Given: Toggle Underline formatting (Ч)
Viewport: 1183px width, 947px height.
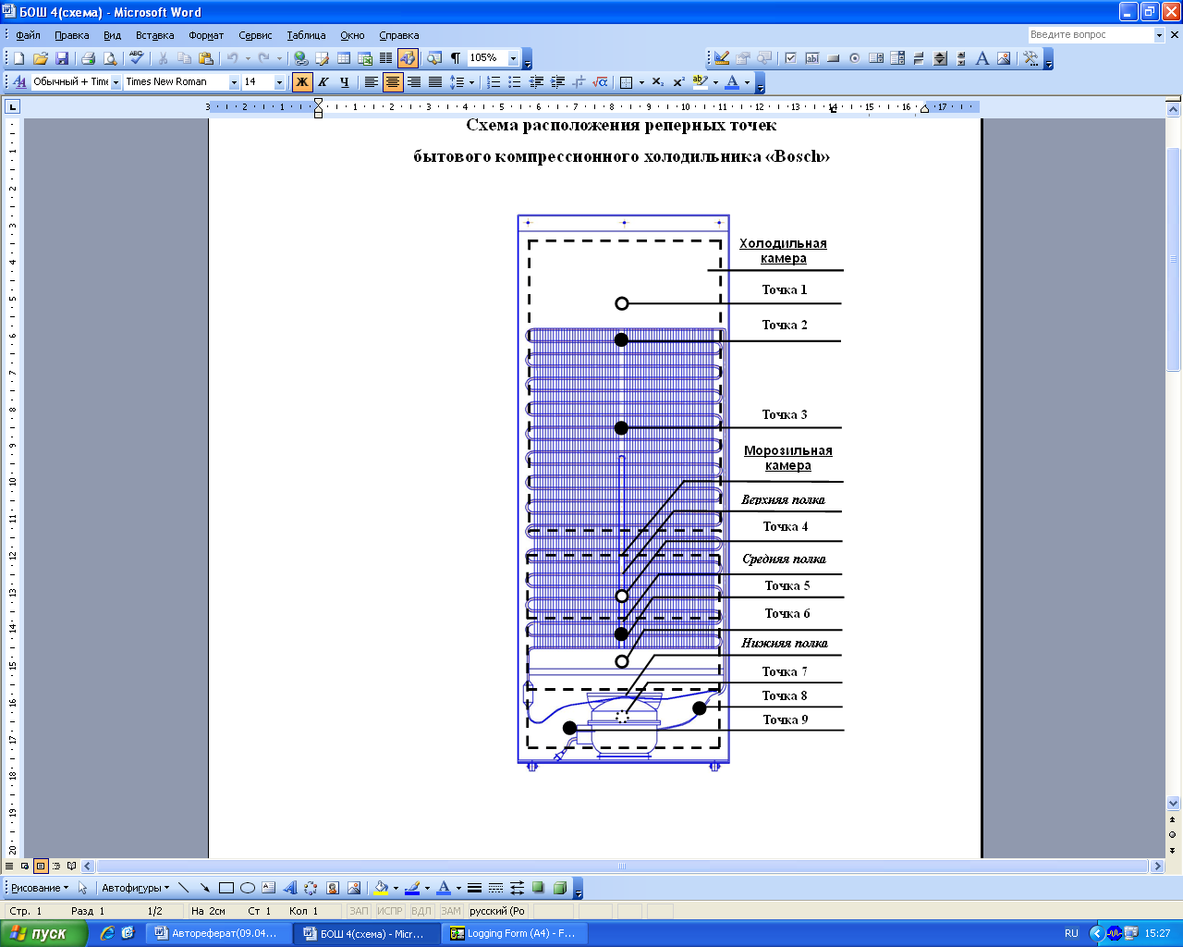Looking at the screenshot, I should 345,82.
